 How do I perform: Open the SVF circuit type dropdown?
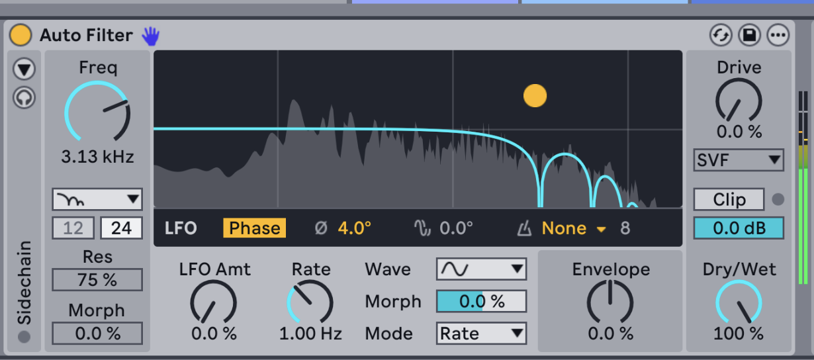[739, 159]
